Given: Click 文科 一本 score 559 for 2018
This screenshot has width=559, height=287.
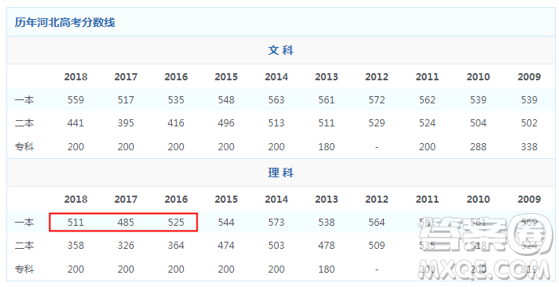Looking at the screenshot, I should click(76, 99).
